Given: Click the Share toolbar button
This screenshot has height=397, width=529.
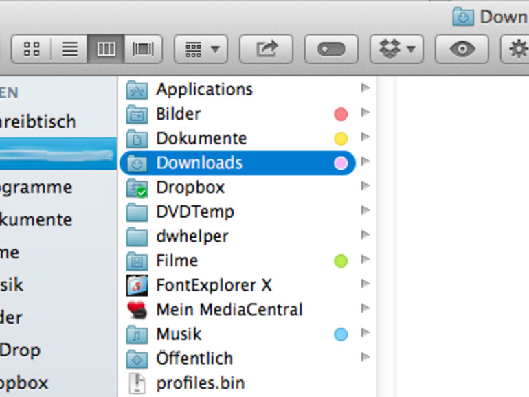Looking at the screenshot, I should 266,49.
